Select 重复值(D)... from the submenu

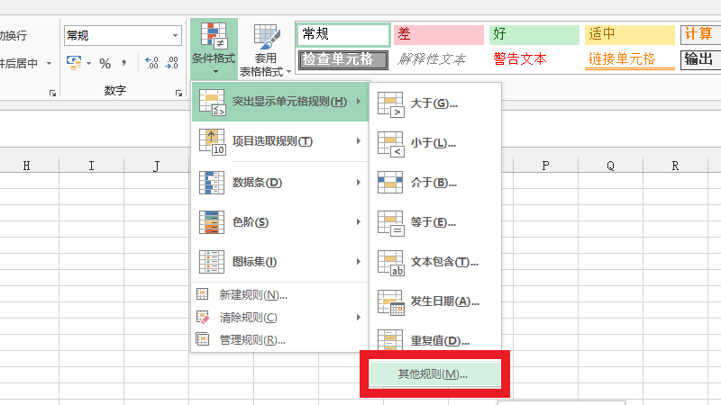(x=434, y=340)
